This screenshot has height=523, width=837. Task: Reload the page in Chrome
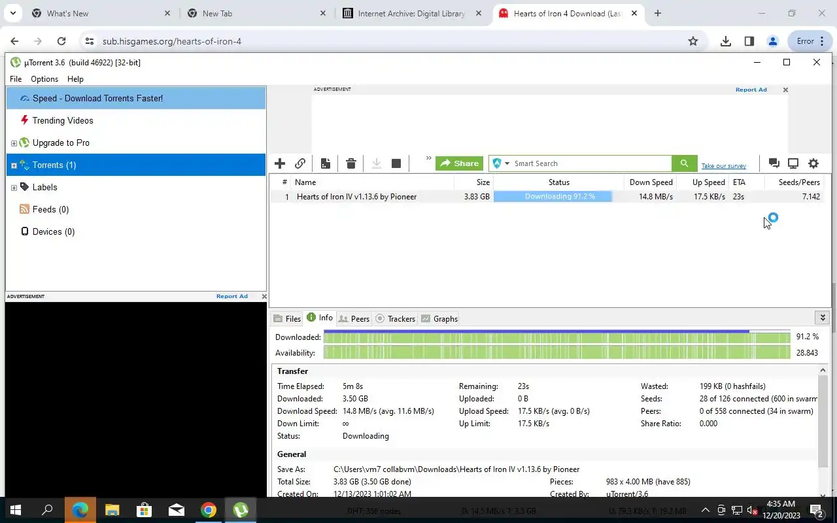point(61,41)
